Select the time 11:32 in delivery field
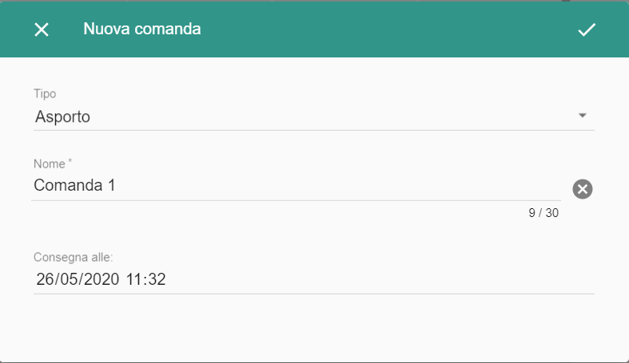This screenshot has width=629, height=363. 145,279
